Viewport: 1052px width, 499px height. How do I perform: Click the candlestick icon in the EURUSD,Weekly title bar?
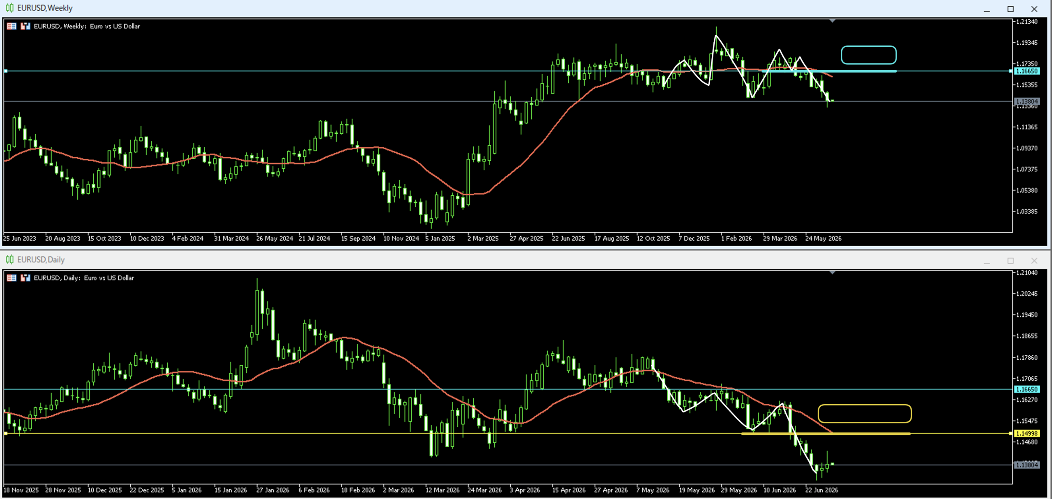pyautogui.click(x=9, y=8)
